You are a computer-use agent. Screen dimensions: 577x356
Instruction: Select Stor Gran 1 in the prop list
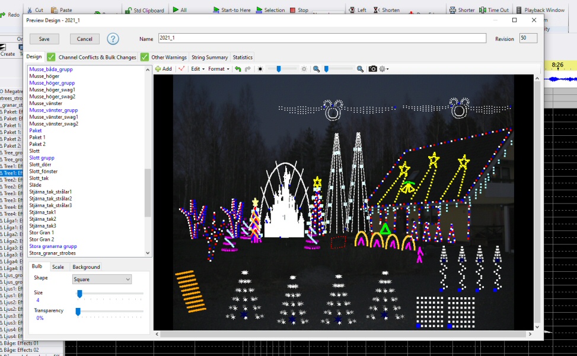tap(42, 233)
